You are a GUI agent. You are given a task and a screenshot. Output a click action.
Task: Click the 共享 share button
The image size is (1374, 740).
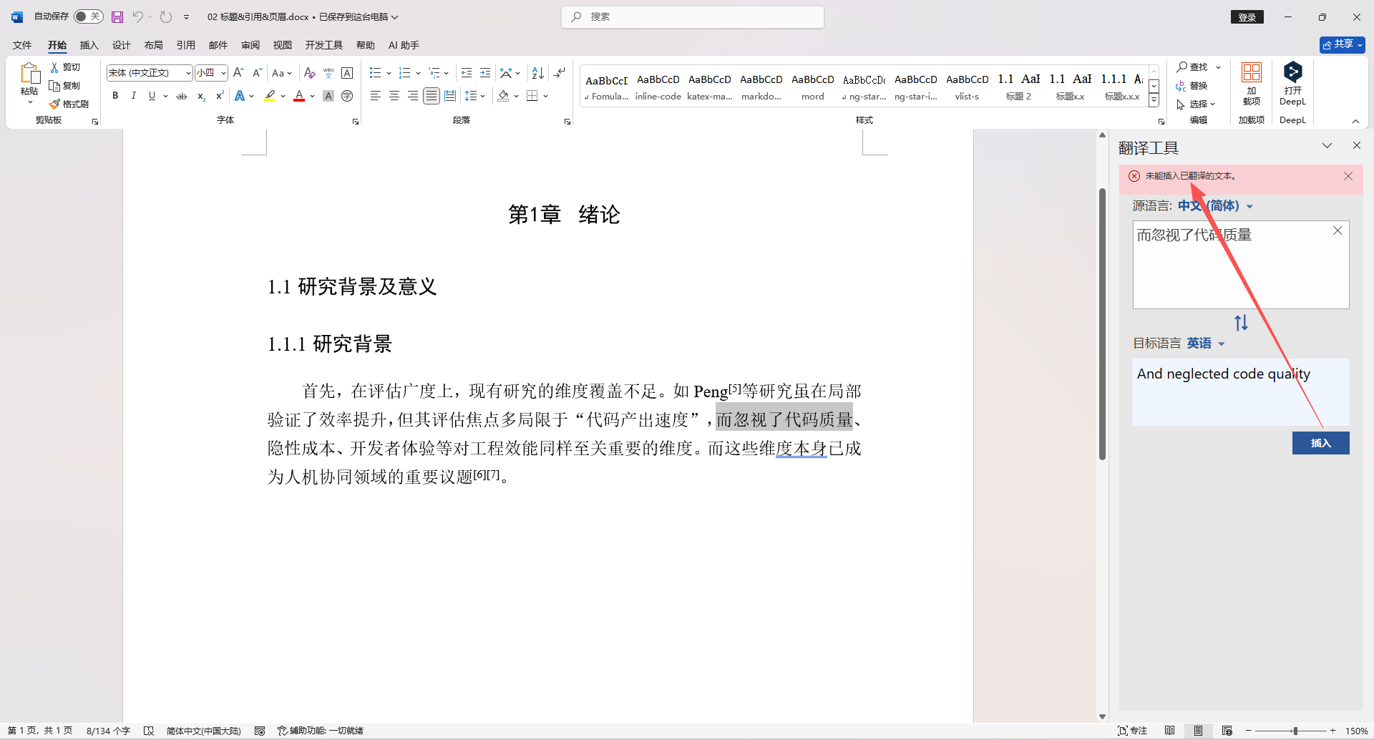[1342, 44]
